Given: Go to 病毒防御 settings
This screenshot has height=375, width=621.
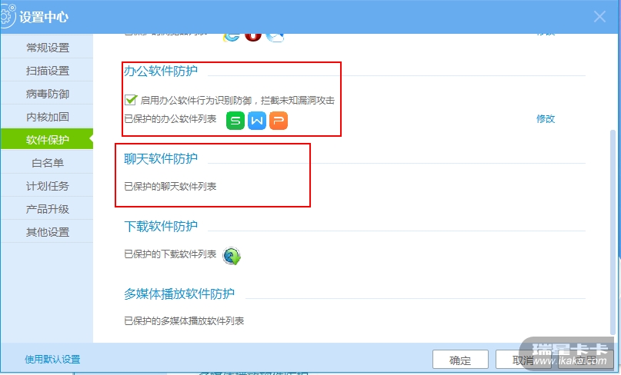Looking at the screenshot, I should tap(47, 94).
